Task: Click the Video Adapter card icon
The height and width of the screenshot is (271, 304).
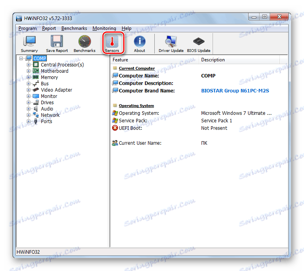Action: click(x=36, y=90)
